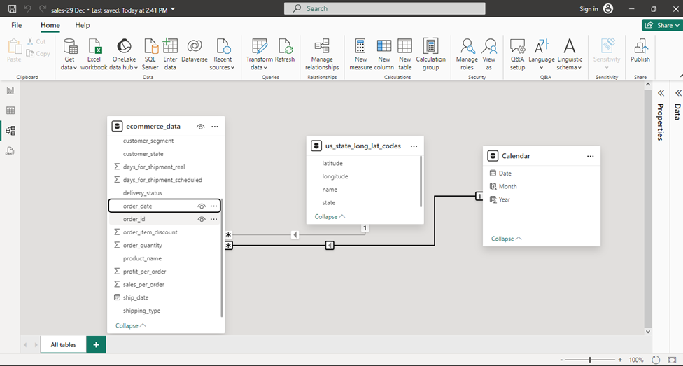Open the Help ribbon tab
Screen dimensions: 683x366
(83, 25)
